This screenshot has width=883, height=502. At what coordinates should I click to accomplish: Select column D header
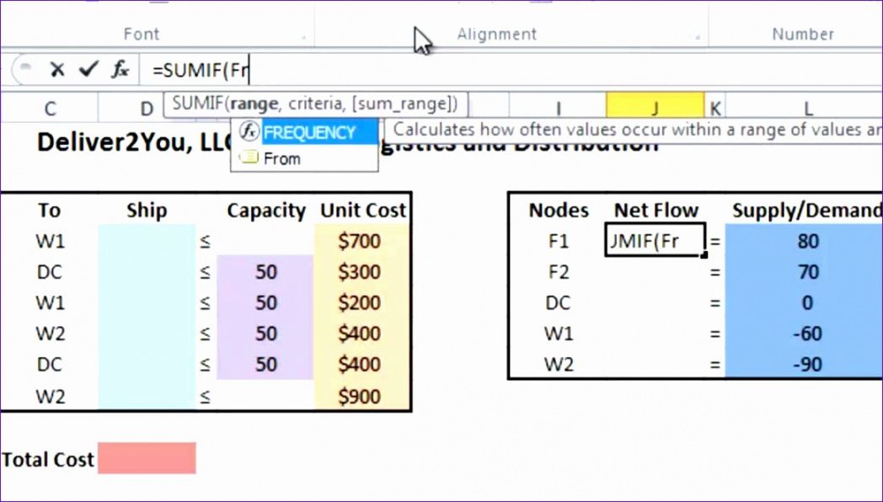[x=147, y=108]
